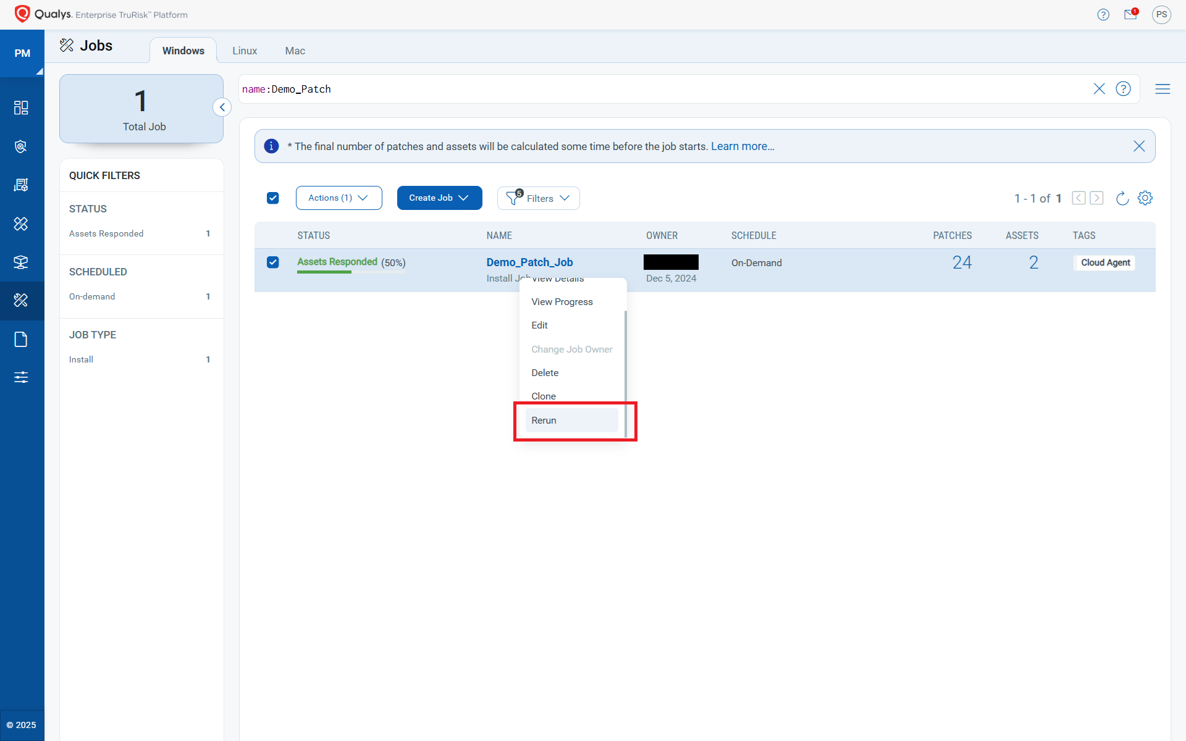Open the notifications mail icon

(x=1130, y=14)
